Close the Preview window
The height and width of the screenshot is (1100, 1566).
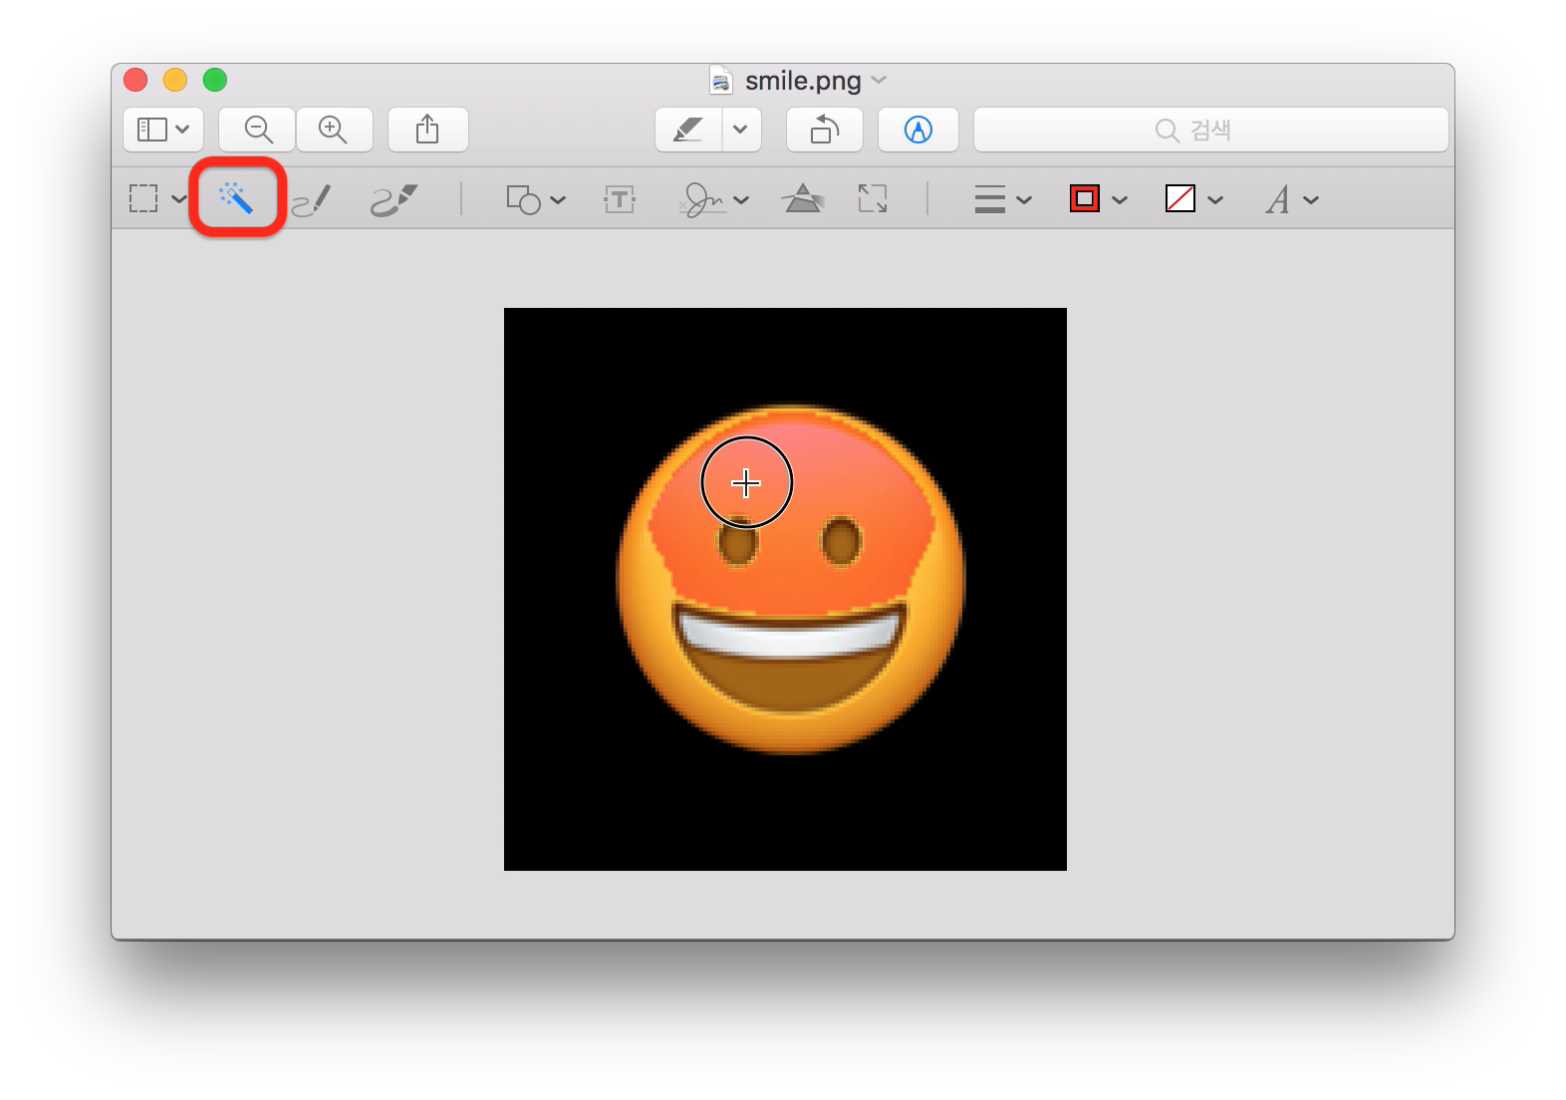135,80
